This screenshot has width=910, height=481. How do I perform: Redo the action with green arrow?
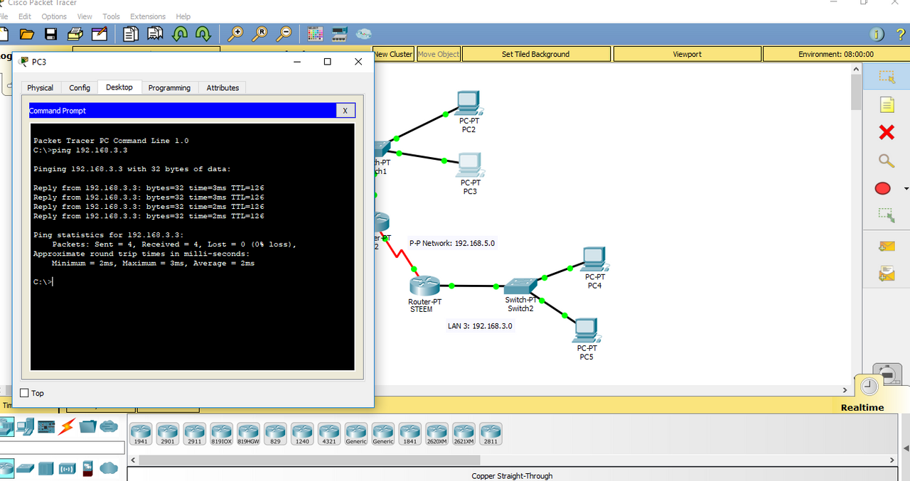click(x=203, y=33)
